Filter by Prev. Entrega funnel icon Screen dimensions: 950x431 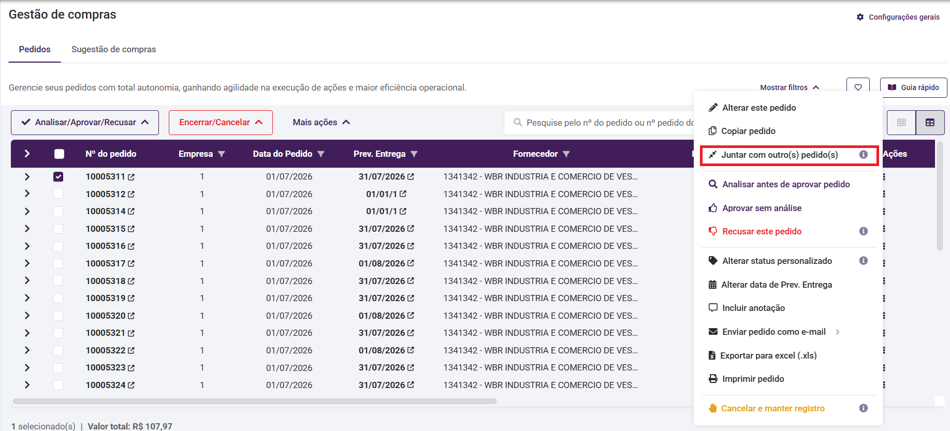pyautogui.click(x=414, y=154)
